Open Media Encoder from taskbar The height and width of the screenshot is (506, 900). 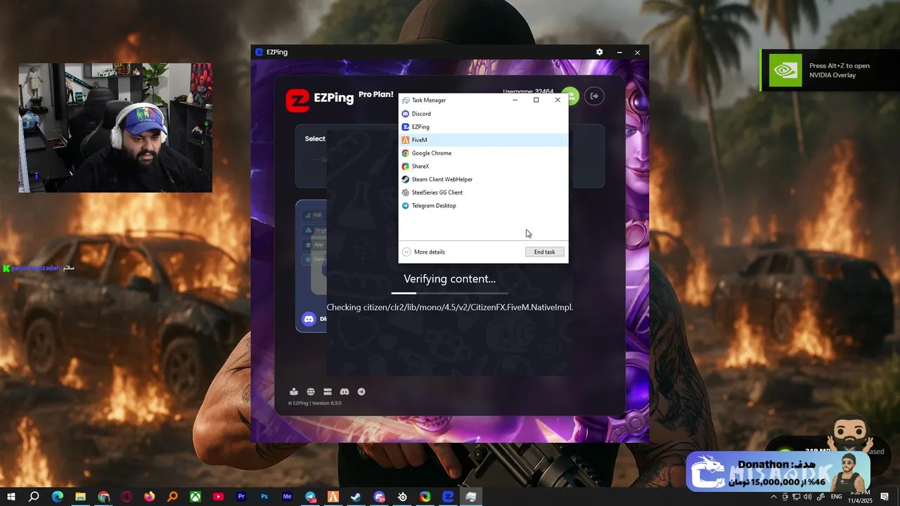287,497
